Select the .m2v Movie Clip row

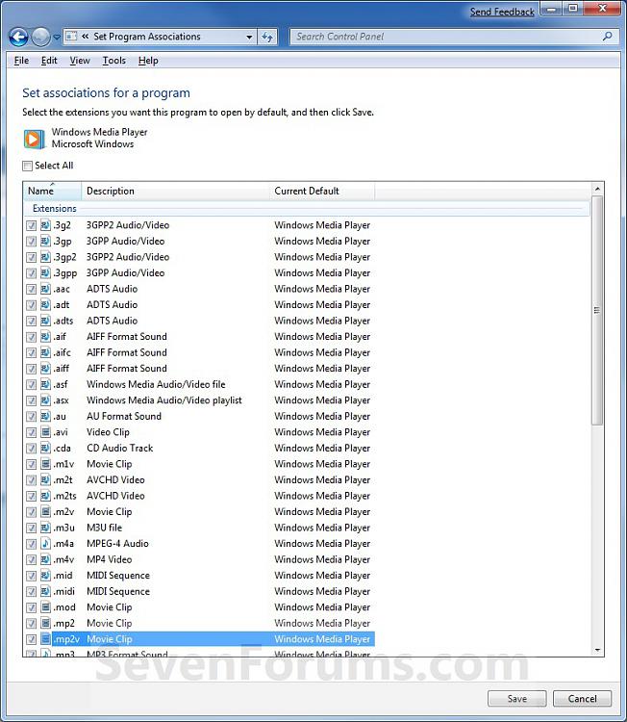click(199, 512)
